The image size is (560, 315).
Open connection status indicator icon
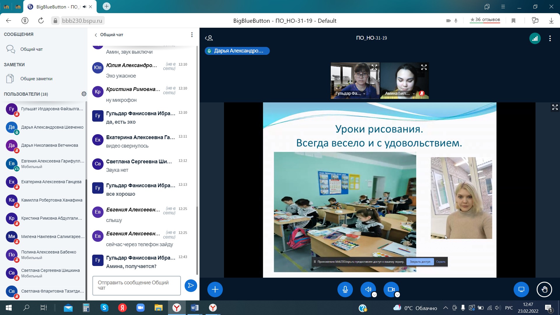point(535,38)
